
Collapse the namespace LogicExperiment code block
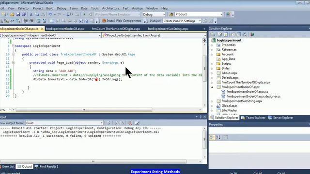13,46
